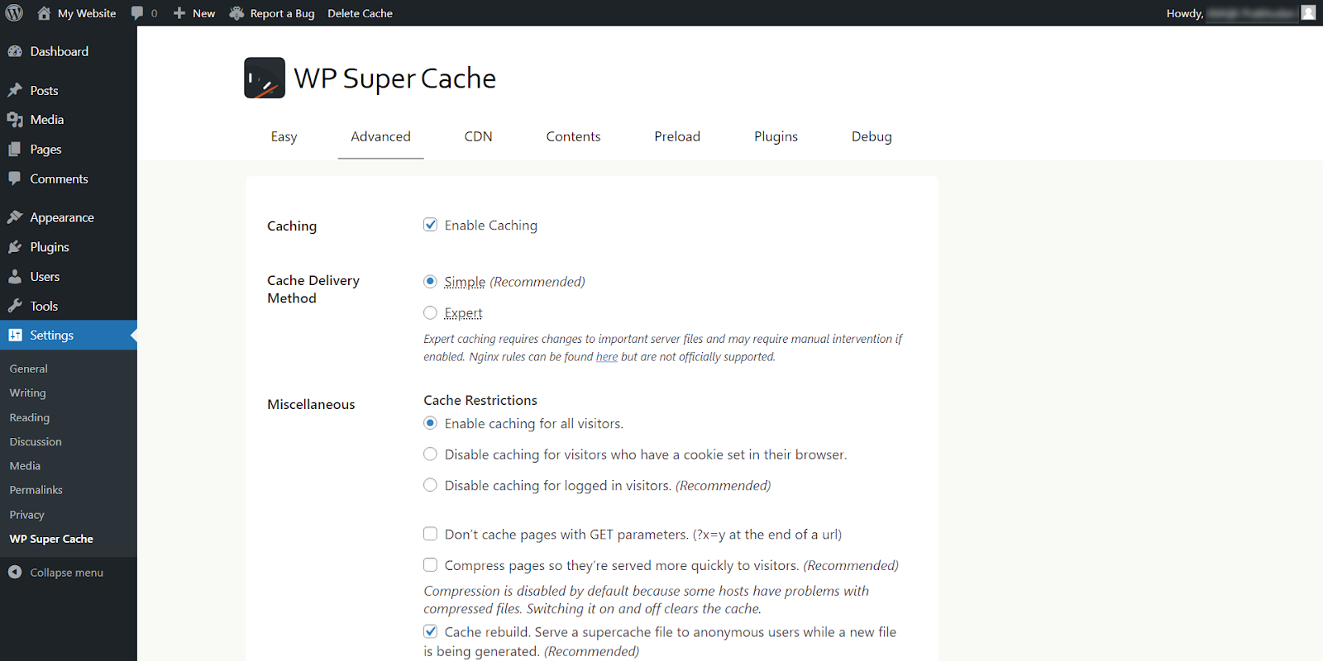This screenshot has height=661, width=1323.
Task: Click the bug icon for Report a Bug
Action: pos(236,13)
